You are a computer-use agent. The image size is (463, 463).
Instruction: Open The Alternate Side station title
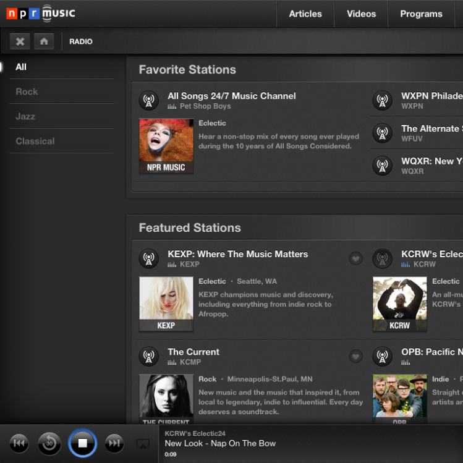click(x=431, y=129)
